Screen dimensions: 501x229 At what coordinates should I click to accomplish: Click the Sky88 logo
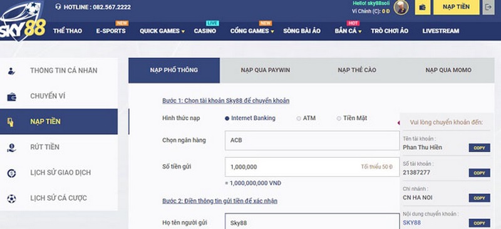coord(23,21)
